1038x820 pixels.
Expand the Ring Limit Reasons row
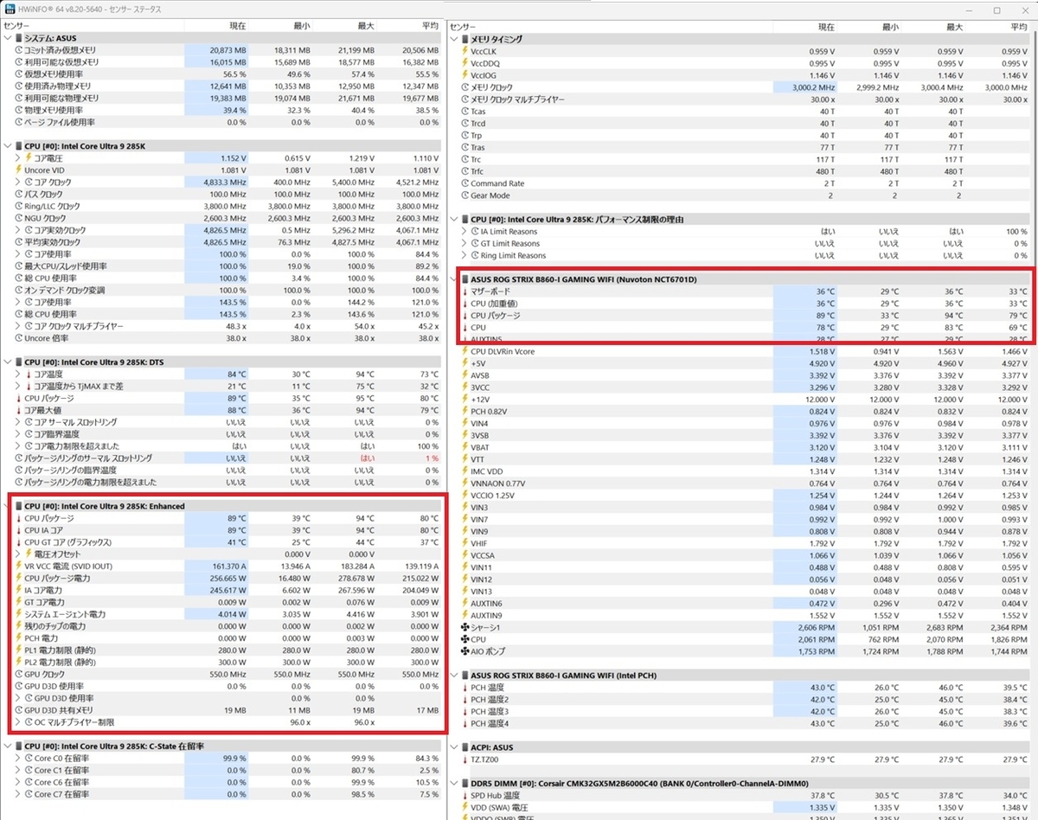464,256
